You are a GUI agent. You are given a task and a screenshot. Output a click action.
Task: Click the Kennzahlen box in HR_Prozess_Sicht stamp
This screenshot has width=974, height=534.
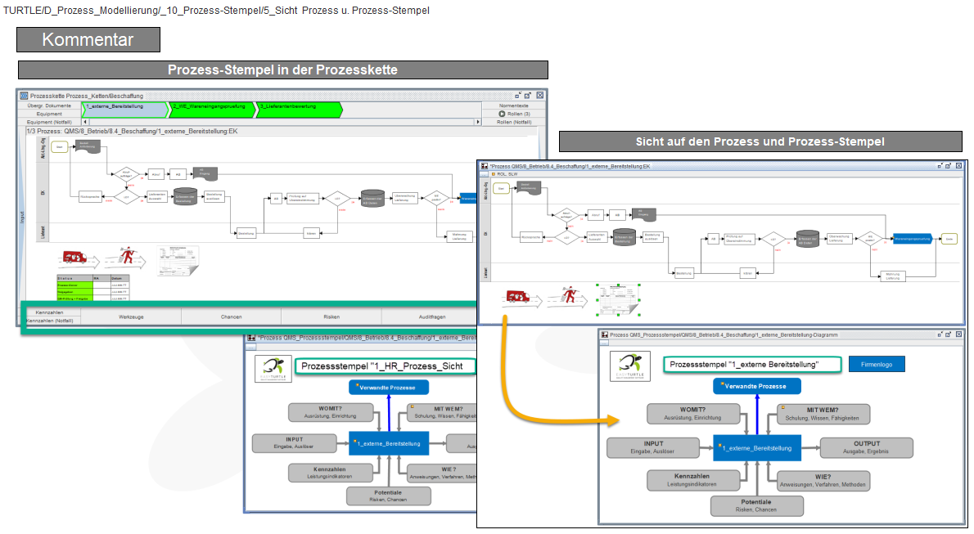point(331,473)
